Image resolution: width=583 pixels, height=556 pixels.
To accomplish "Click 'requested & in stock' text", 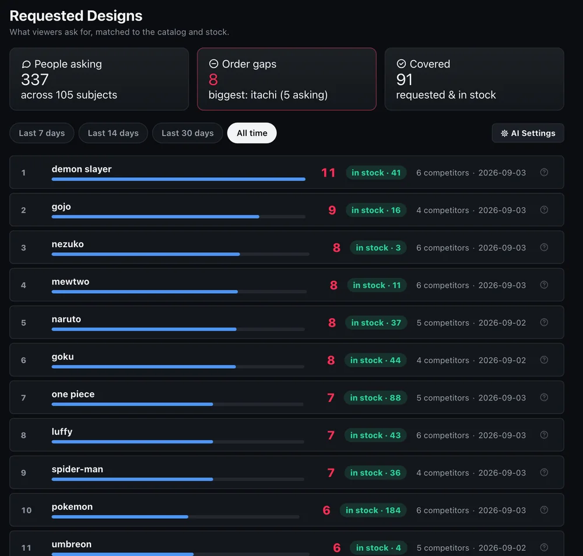I will pyautogui.click(x=446, y=95).
